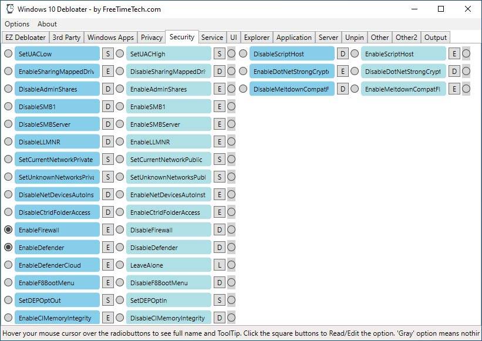Click the L button beside LeaveAlone
The image size is (482, 341).
[220, 265]
